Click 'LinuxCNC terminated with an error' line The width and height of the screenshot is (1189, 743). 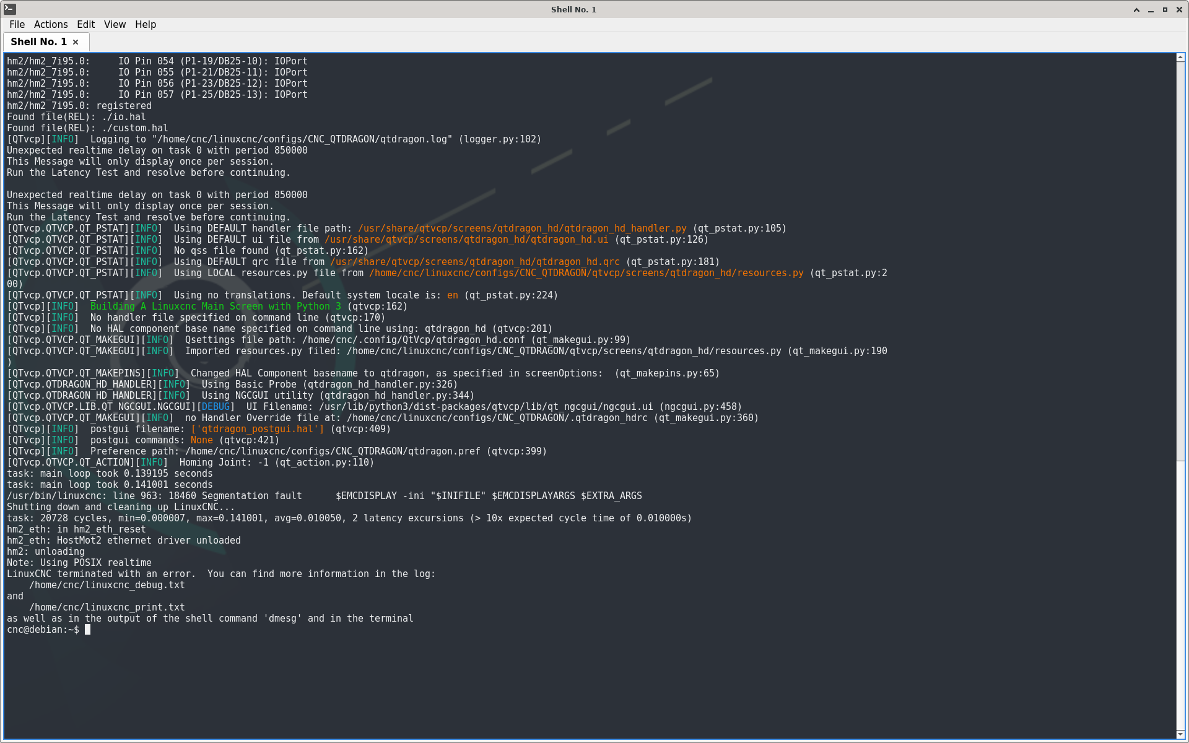pos(221,574)
